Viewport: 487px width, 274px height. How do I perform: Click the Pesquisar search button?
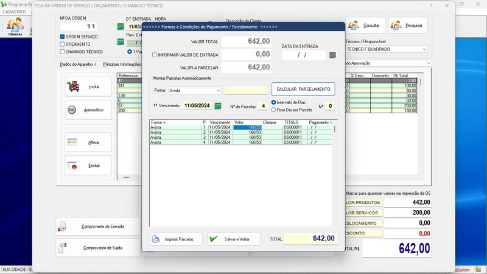408,26
